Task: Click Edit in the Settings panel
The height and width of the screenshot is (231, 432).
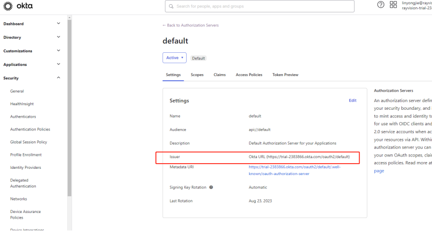Action: (x=352, y=100)
